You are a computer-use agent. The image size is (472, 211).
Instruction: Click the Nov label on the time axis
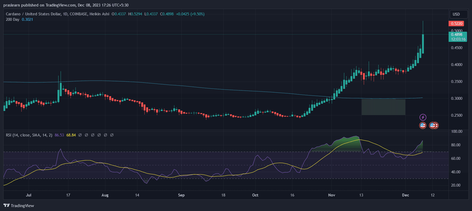click(331, 195)
